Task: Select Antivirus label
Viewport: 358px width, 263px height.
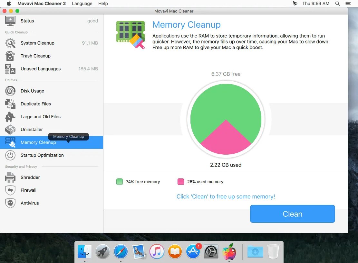Action: [30, 203]
